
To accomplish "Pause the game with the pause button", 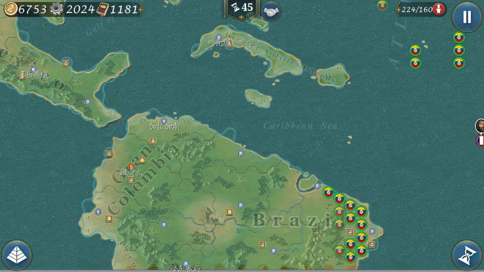I will click(467, 17).
